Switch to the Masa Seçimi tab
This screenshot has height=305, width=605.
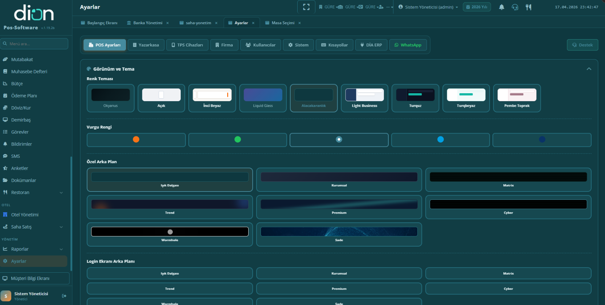(279, 23)
